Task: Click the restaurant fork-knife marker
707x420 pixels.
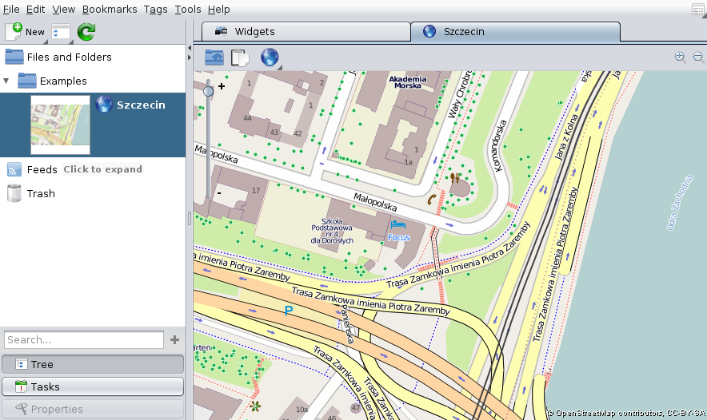Action: pyautogui.click(x=455, y=177)
